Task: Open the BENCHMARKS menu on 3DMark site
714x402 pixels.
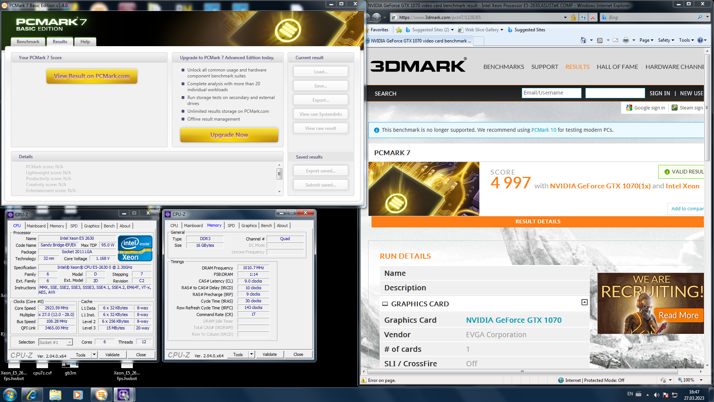Action: point(504,67)
